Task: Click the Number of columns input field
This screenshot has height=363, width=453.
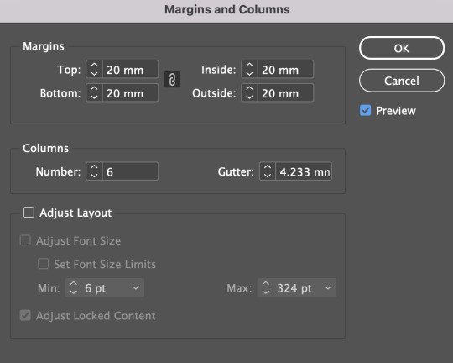Action: pyautogui.click(x=130, y=171)
